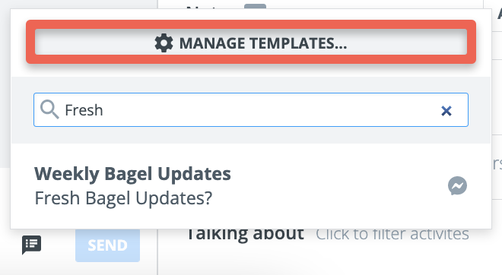Click the magnifying glass search icon
Screen dimensions: 502x275
(49, 109)
